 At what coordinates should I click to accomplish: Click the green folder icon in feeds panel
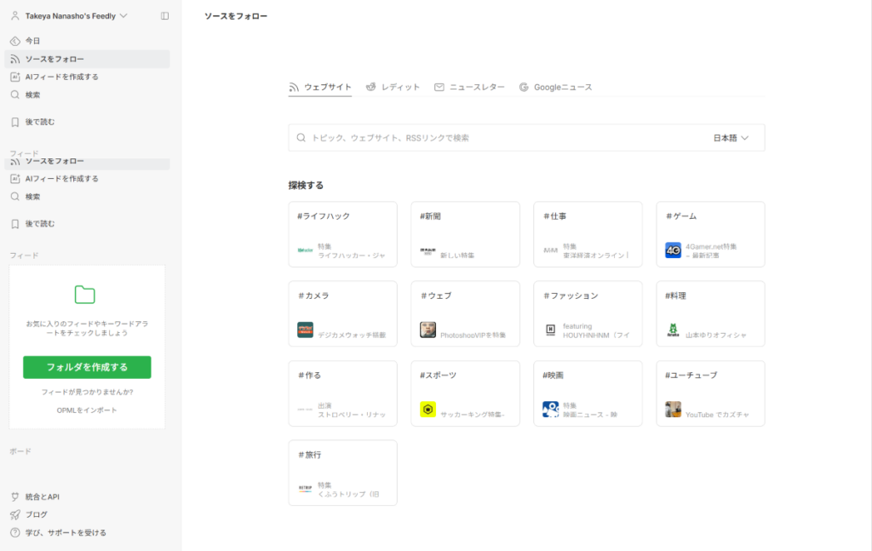point(84,296)
